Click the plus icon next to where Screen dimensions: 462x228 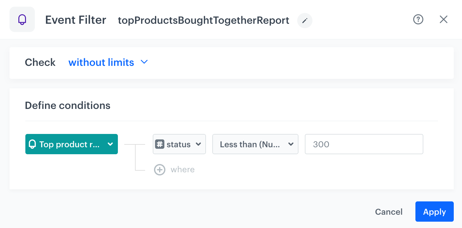pos(160,169)
